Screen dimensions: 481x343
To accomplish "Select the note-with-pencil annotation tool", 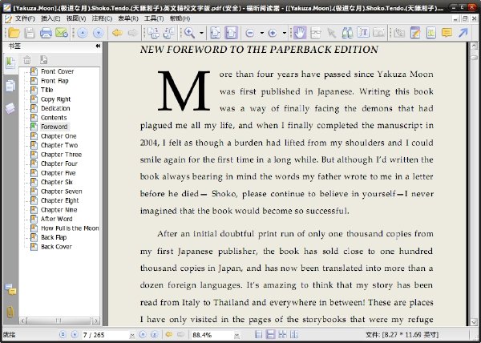I will (x=415, y=33).
